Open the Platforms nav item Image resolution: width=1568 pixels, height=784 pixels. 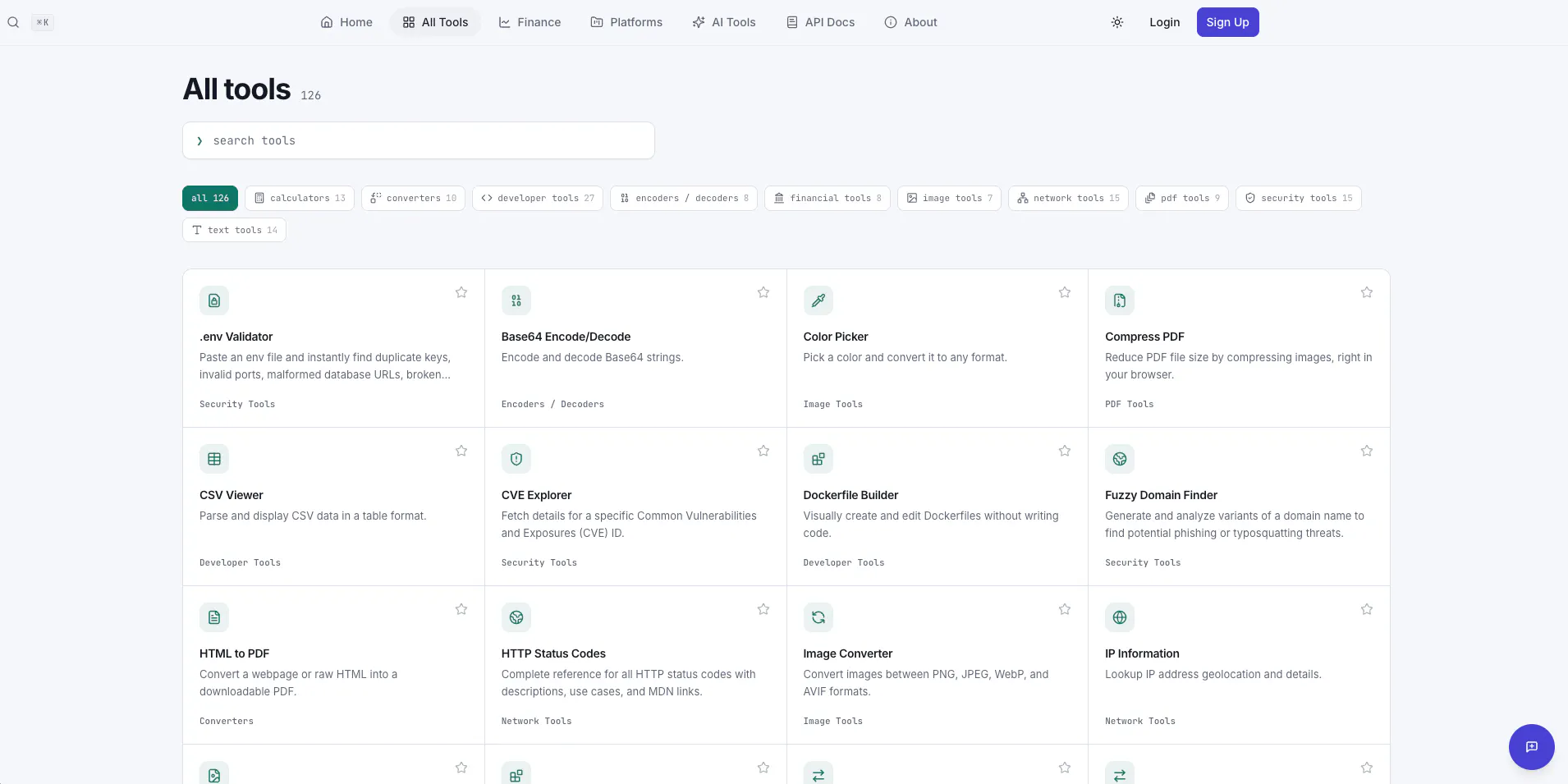coord(626,22)
